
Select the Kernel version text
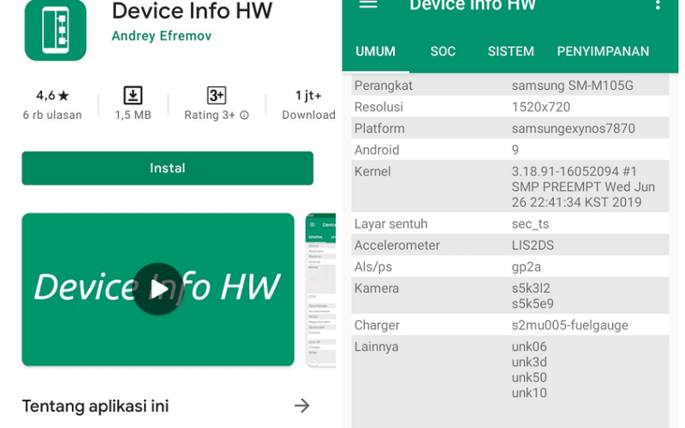(x=583, y=187)
